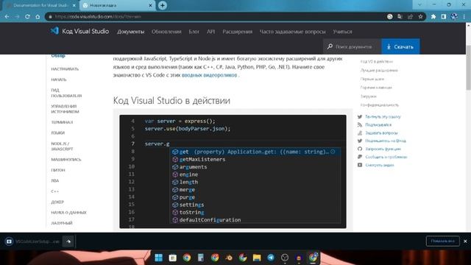Screen dimensions: 471x265
Task: Expand the NODE.JS / JAVASCRIPT sidebar section
Action: [x=62, y=146]
